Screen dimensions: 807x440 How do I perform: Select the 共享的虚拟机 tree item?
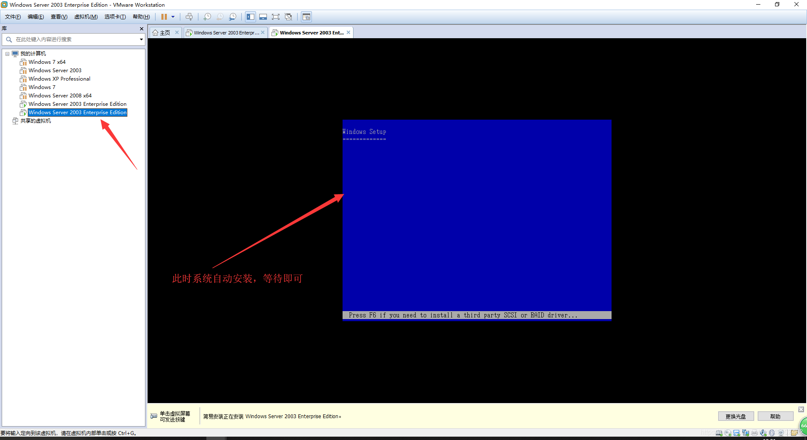36,121
